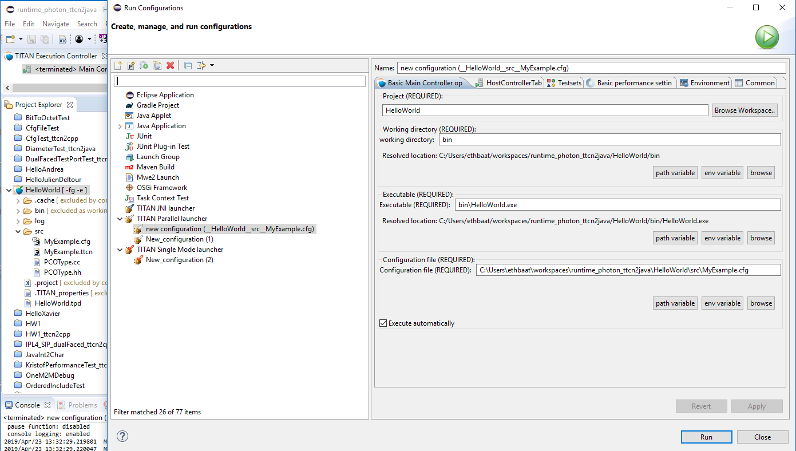Image resolution: width=796 pixels, height=451 pixels.
Task: Click Export launch configuration icon
Action: (x=144, y=66)
